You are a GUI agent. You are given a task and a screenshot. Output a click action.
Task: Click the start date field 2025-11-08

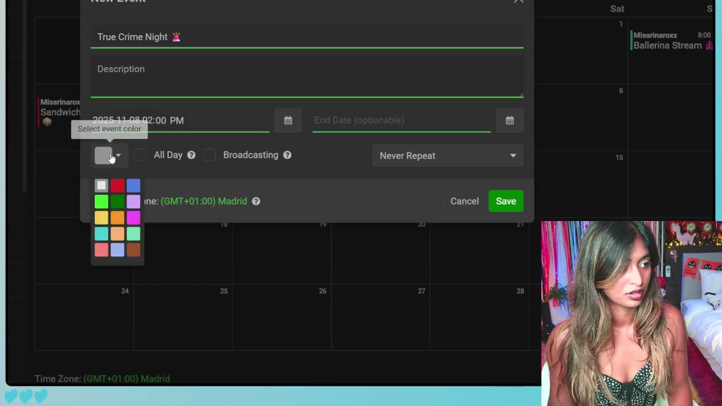click(x=180, y=120)
